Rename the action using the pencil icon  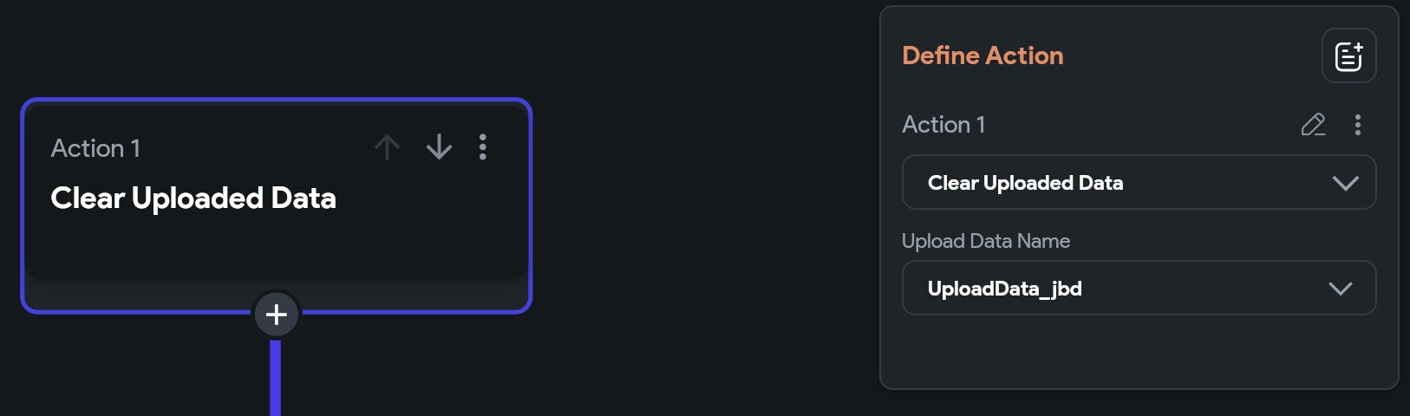1313,125
